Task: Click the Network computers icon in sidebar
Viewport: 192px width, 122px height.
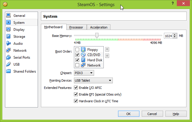Action: tap(8, 50)
